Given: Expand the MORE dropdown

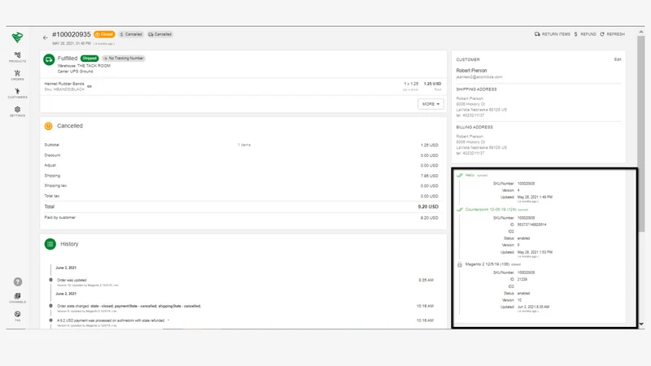Looking at the screenshot, I should click(x=430, y=104).
